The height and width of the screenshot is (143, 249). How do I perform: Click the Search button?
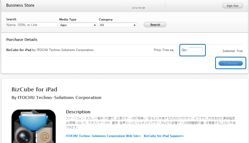click(x=155, y=24)
